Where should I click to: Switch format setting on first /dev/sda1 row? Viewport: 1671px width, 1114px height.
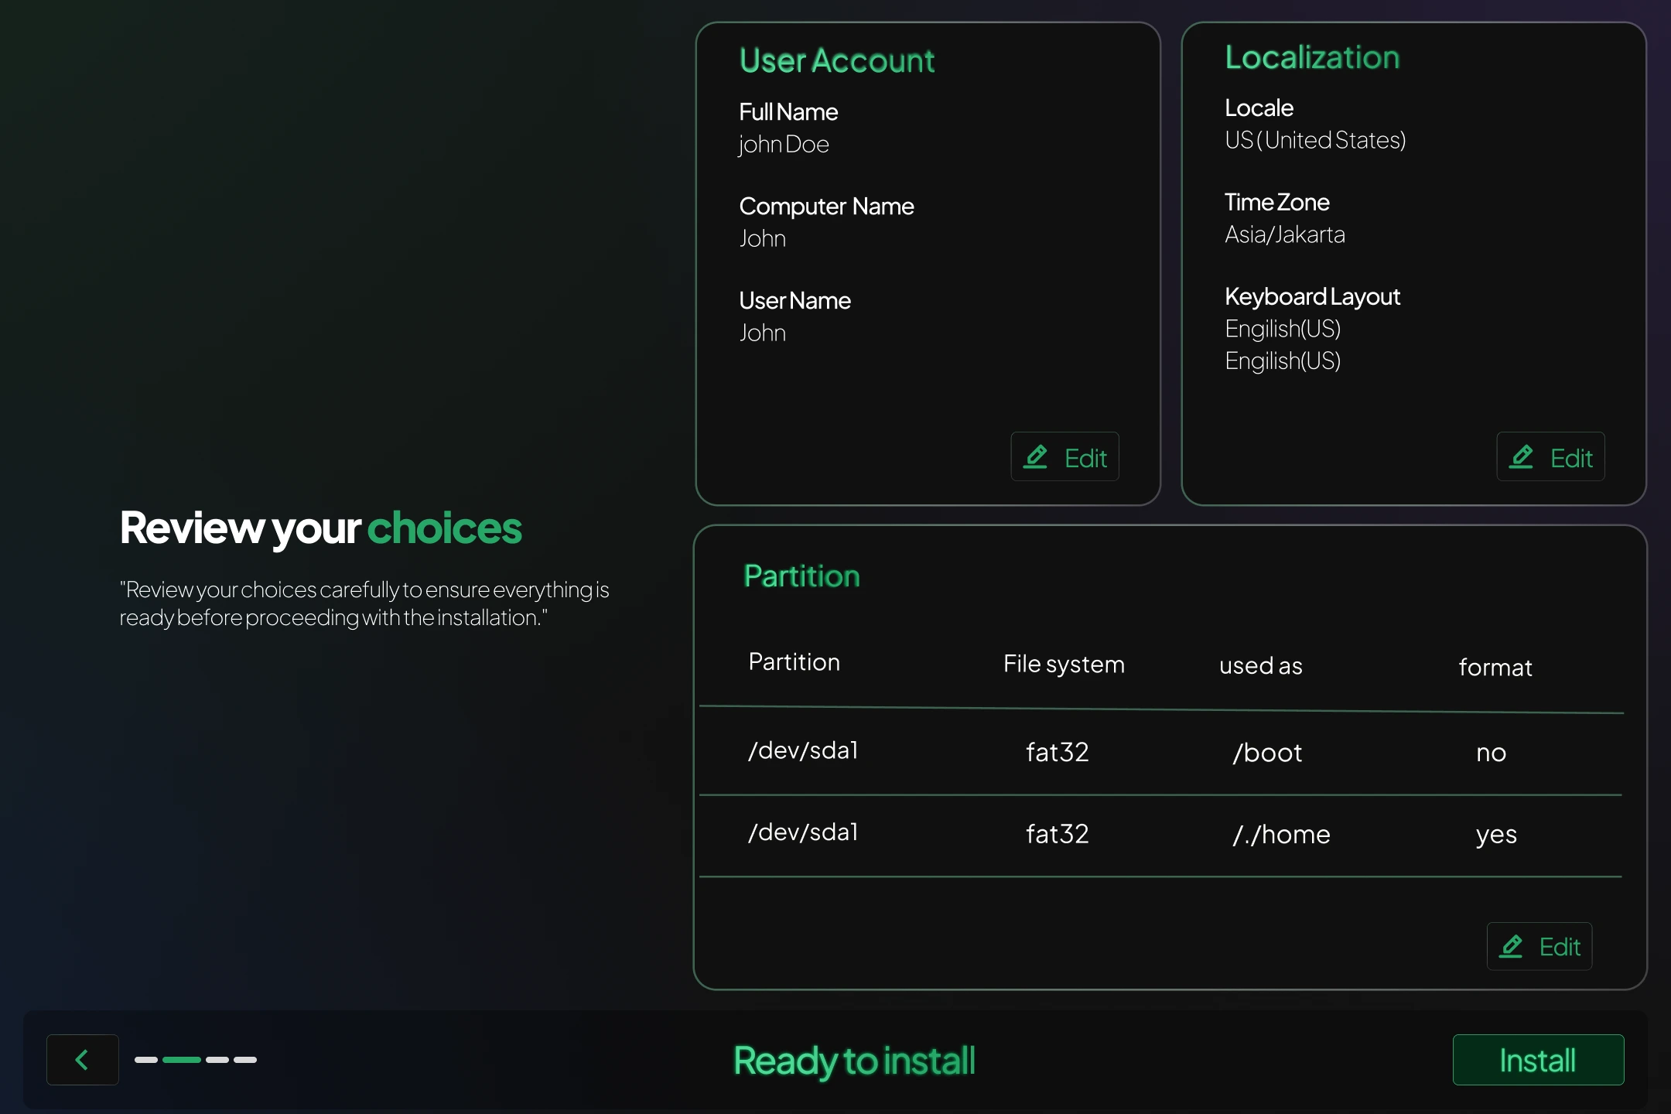[x=1489, y=752]
